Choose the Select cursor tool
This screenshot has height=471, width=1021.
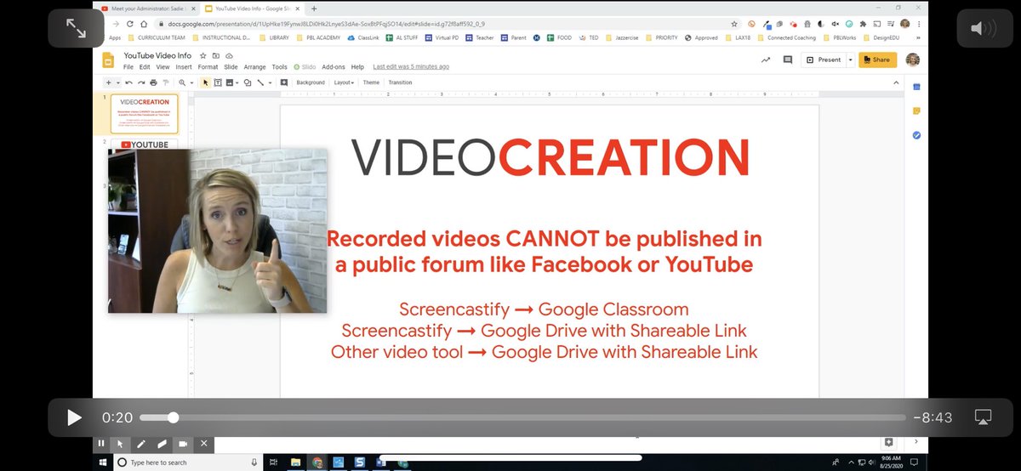pyautogui.click(x=205, y=82)
